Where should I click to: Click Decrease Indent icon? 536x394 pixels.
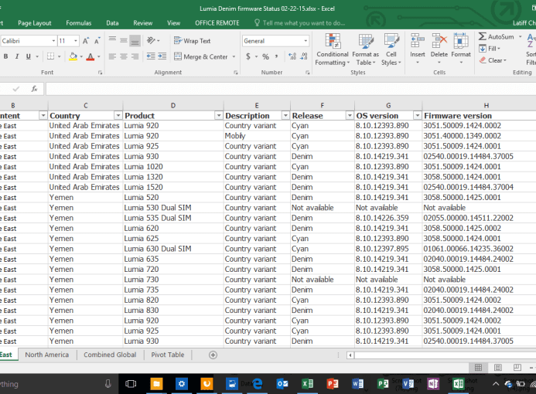point(151,56)
